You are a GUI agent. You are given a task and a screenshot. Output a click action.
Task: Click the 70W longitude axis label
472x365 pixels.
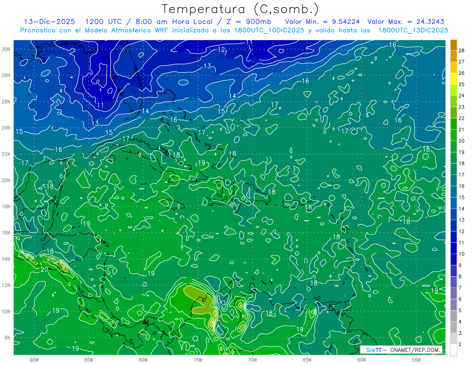tap(253, 360)
